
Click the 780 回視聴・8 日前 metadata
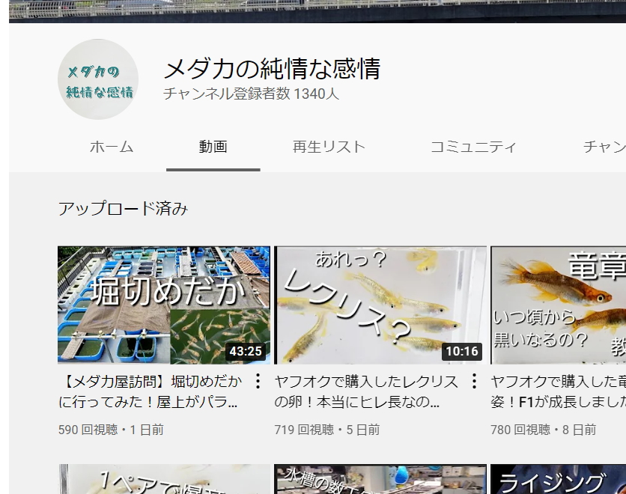pos(544,430)
